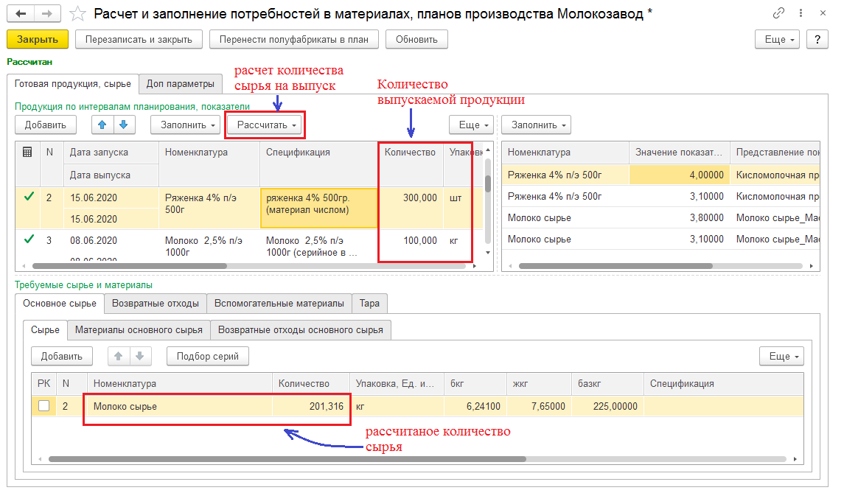This screenshot has height=493, width=844.
Task: Click the table settings icon in the products header
Action: tap(27, 153)
